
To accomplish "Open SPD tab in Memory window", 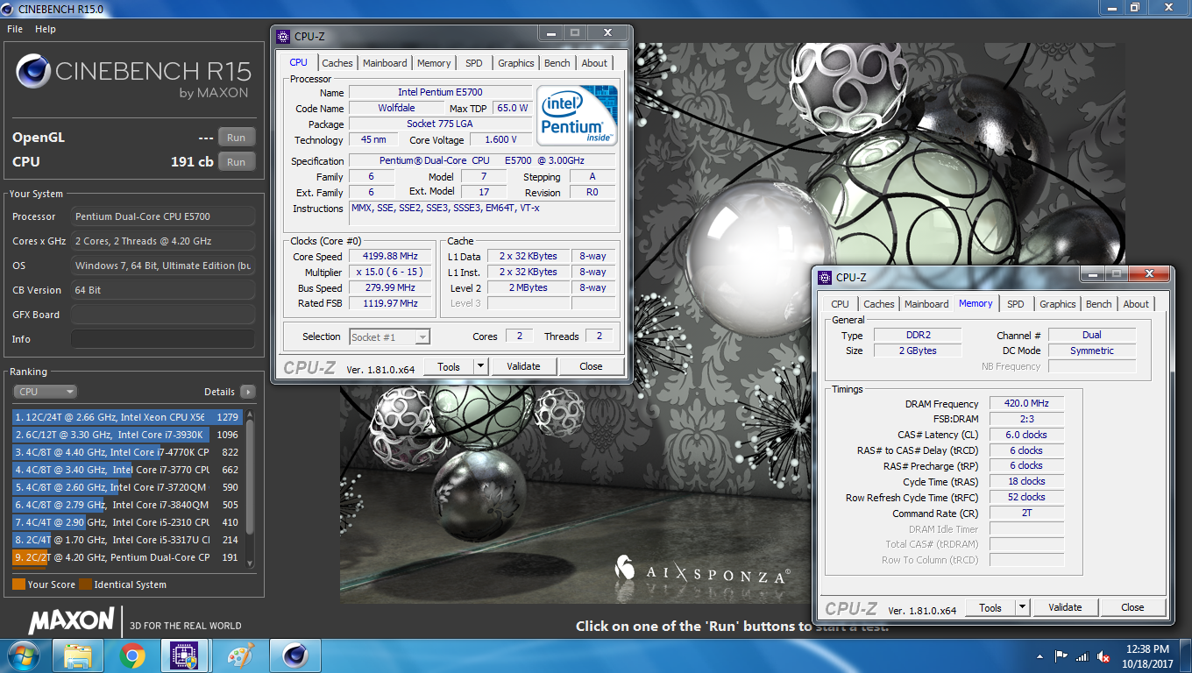I will click(x=1015, y=304).
